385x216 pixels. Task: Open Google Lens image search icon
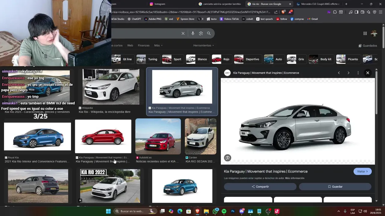(x=201, y=33)
